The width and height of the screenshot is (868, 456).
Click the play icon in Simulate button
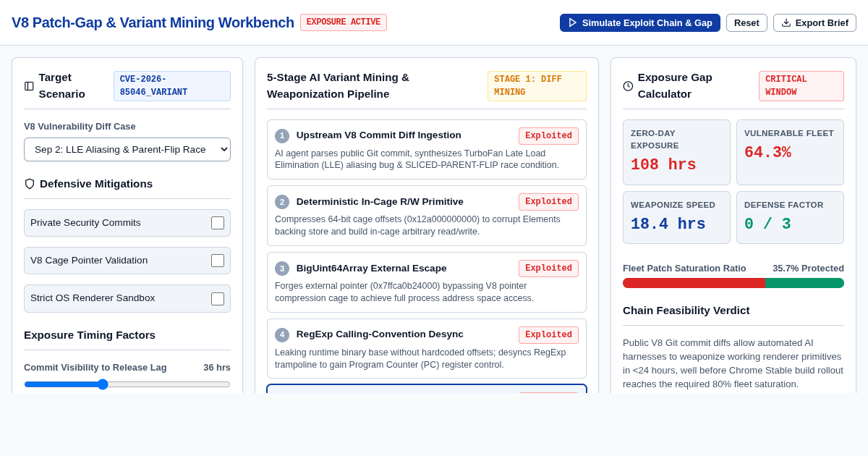pyautogui.click(x=573, y=22)
